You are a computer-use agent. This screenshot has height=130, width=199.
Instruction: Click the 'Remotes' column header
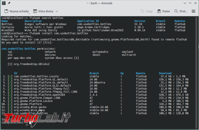[180, 21]
